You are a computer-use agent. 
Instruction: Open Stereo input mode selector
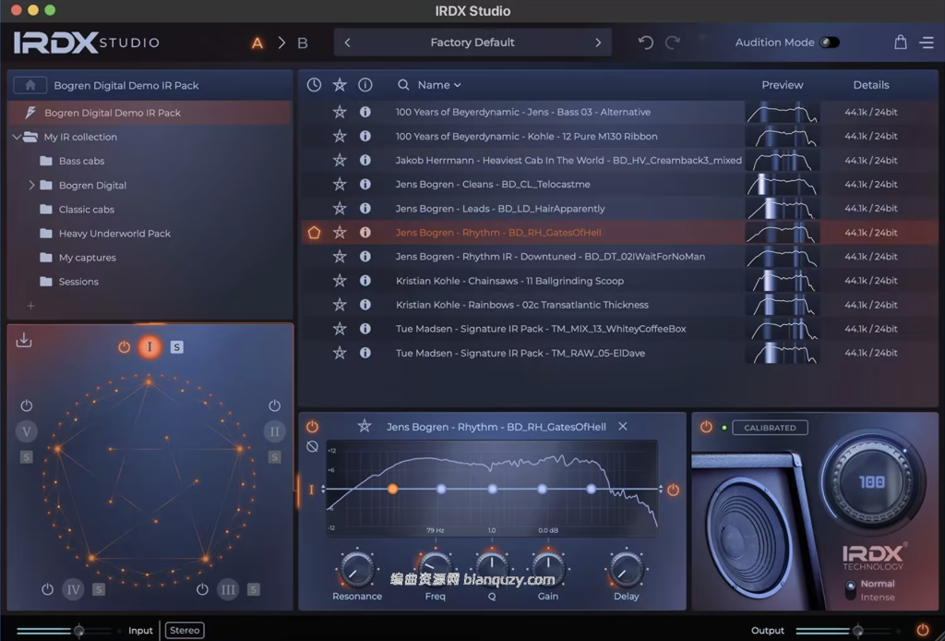[185, 630]
